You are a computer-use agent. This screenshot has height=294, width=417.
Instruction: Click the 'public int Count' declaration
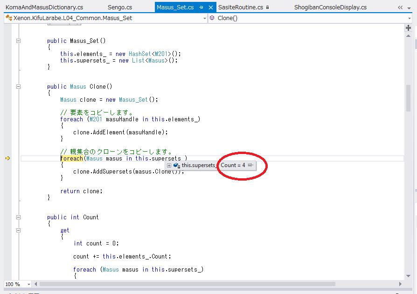click(73, 217)
